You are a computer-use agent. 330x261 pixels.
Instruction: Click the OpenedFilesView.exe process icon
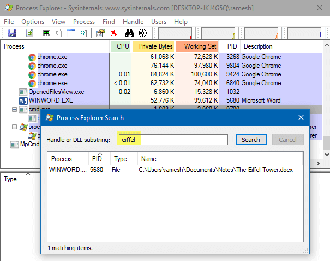click(x=23, y=92)
